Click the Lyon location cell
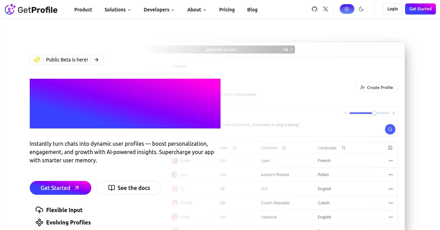The height and width of the screenshot is (230, 440). click(x=265, y=161)
